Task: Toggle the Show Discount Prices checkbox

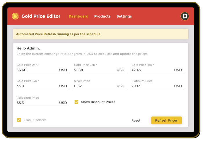Action: coord(76,102)
